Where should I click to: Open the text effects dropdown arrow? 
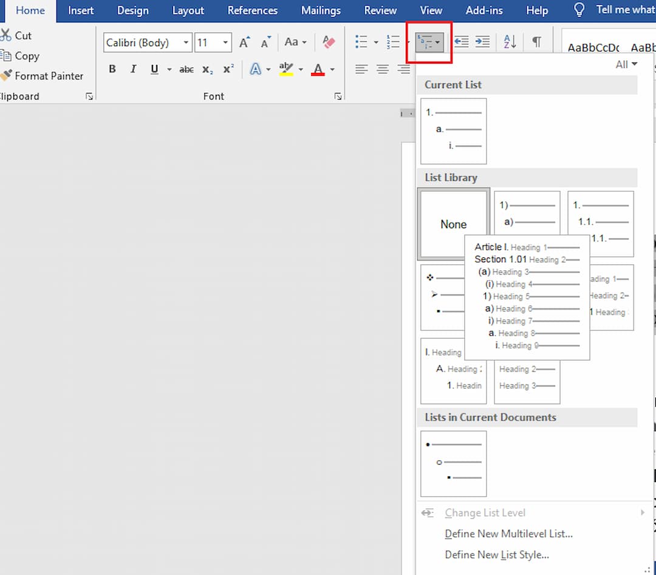tap(268, 69)
